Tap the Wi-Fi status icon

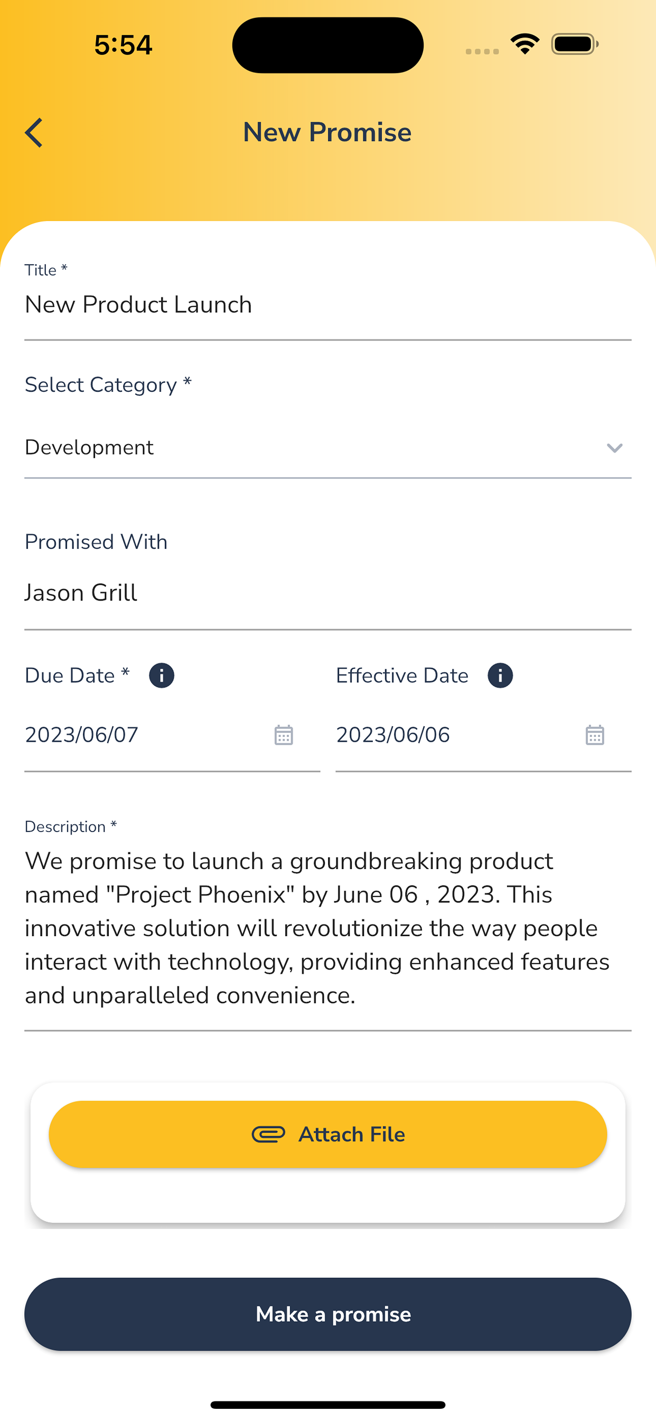tap(525, 44)
